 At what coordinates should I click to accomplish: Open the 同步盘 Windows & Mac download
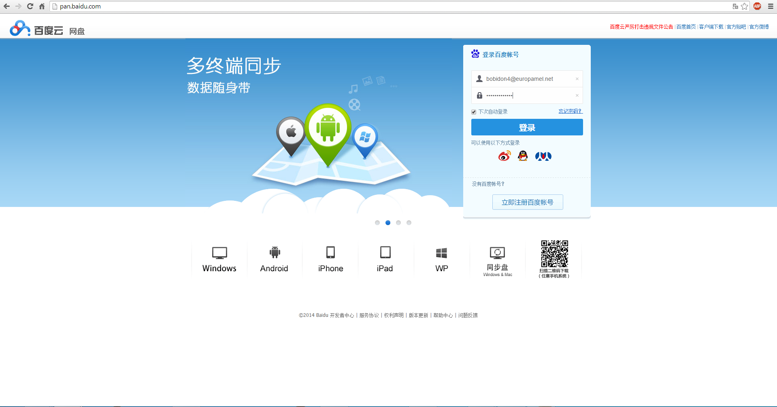(497, 261)
